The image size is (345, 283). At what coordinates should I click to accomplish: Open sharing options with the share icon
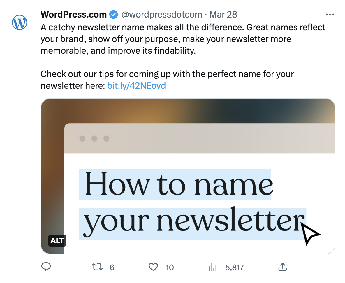tap(282, 267)
